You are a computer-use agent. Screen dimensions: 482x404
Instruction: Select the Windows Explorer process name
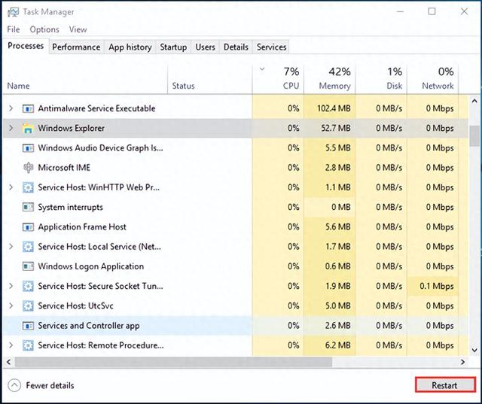coord(72,128)
